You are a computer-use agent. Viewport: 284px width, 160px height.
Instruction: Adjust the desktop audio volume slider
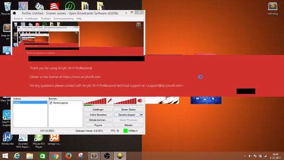[x=125, y=101]
